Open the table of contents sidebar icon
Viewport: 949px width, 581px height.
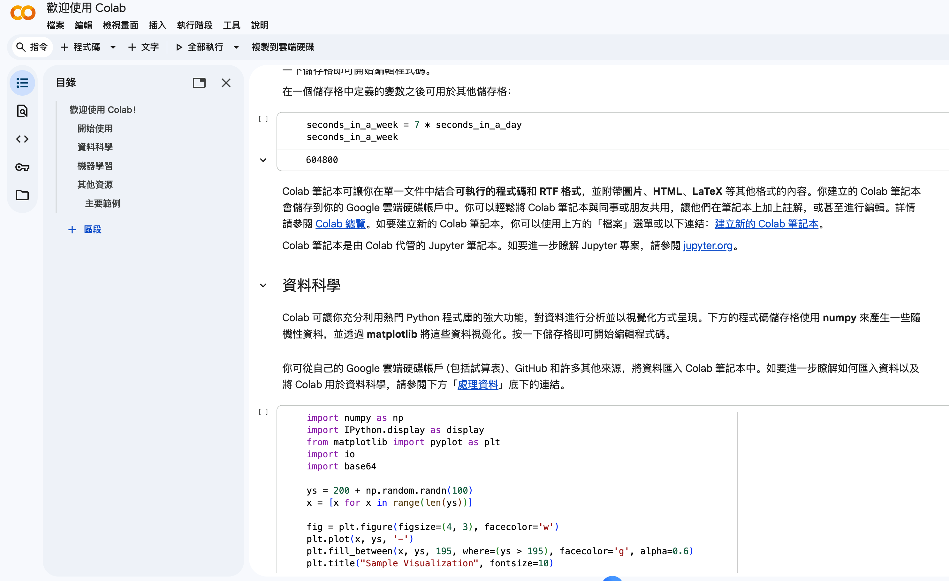click(x=22, y=83)
